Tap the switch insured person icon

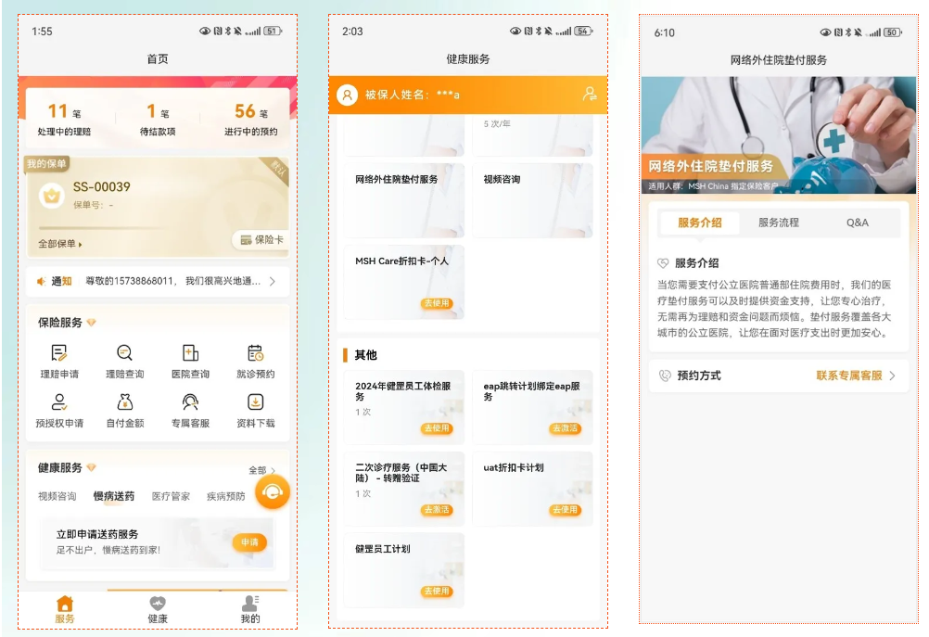click(589, 95)
